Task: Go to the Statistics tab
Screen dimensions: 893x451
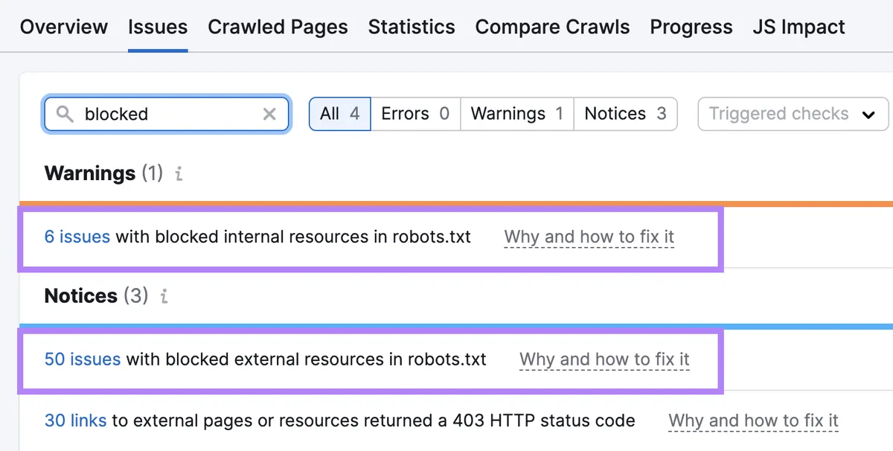Action: [412, 27]
